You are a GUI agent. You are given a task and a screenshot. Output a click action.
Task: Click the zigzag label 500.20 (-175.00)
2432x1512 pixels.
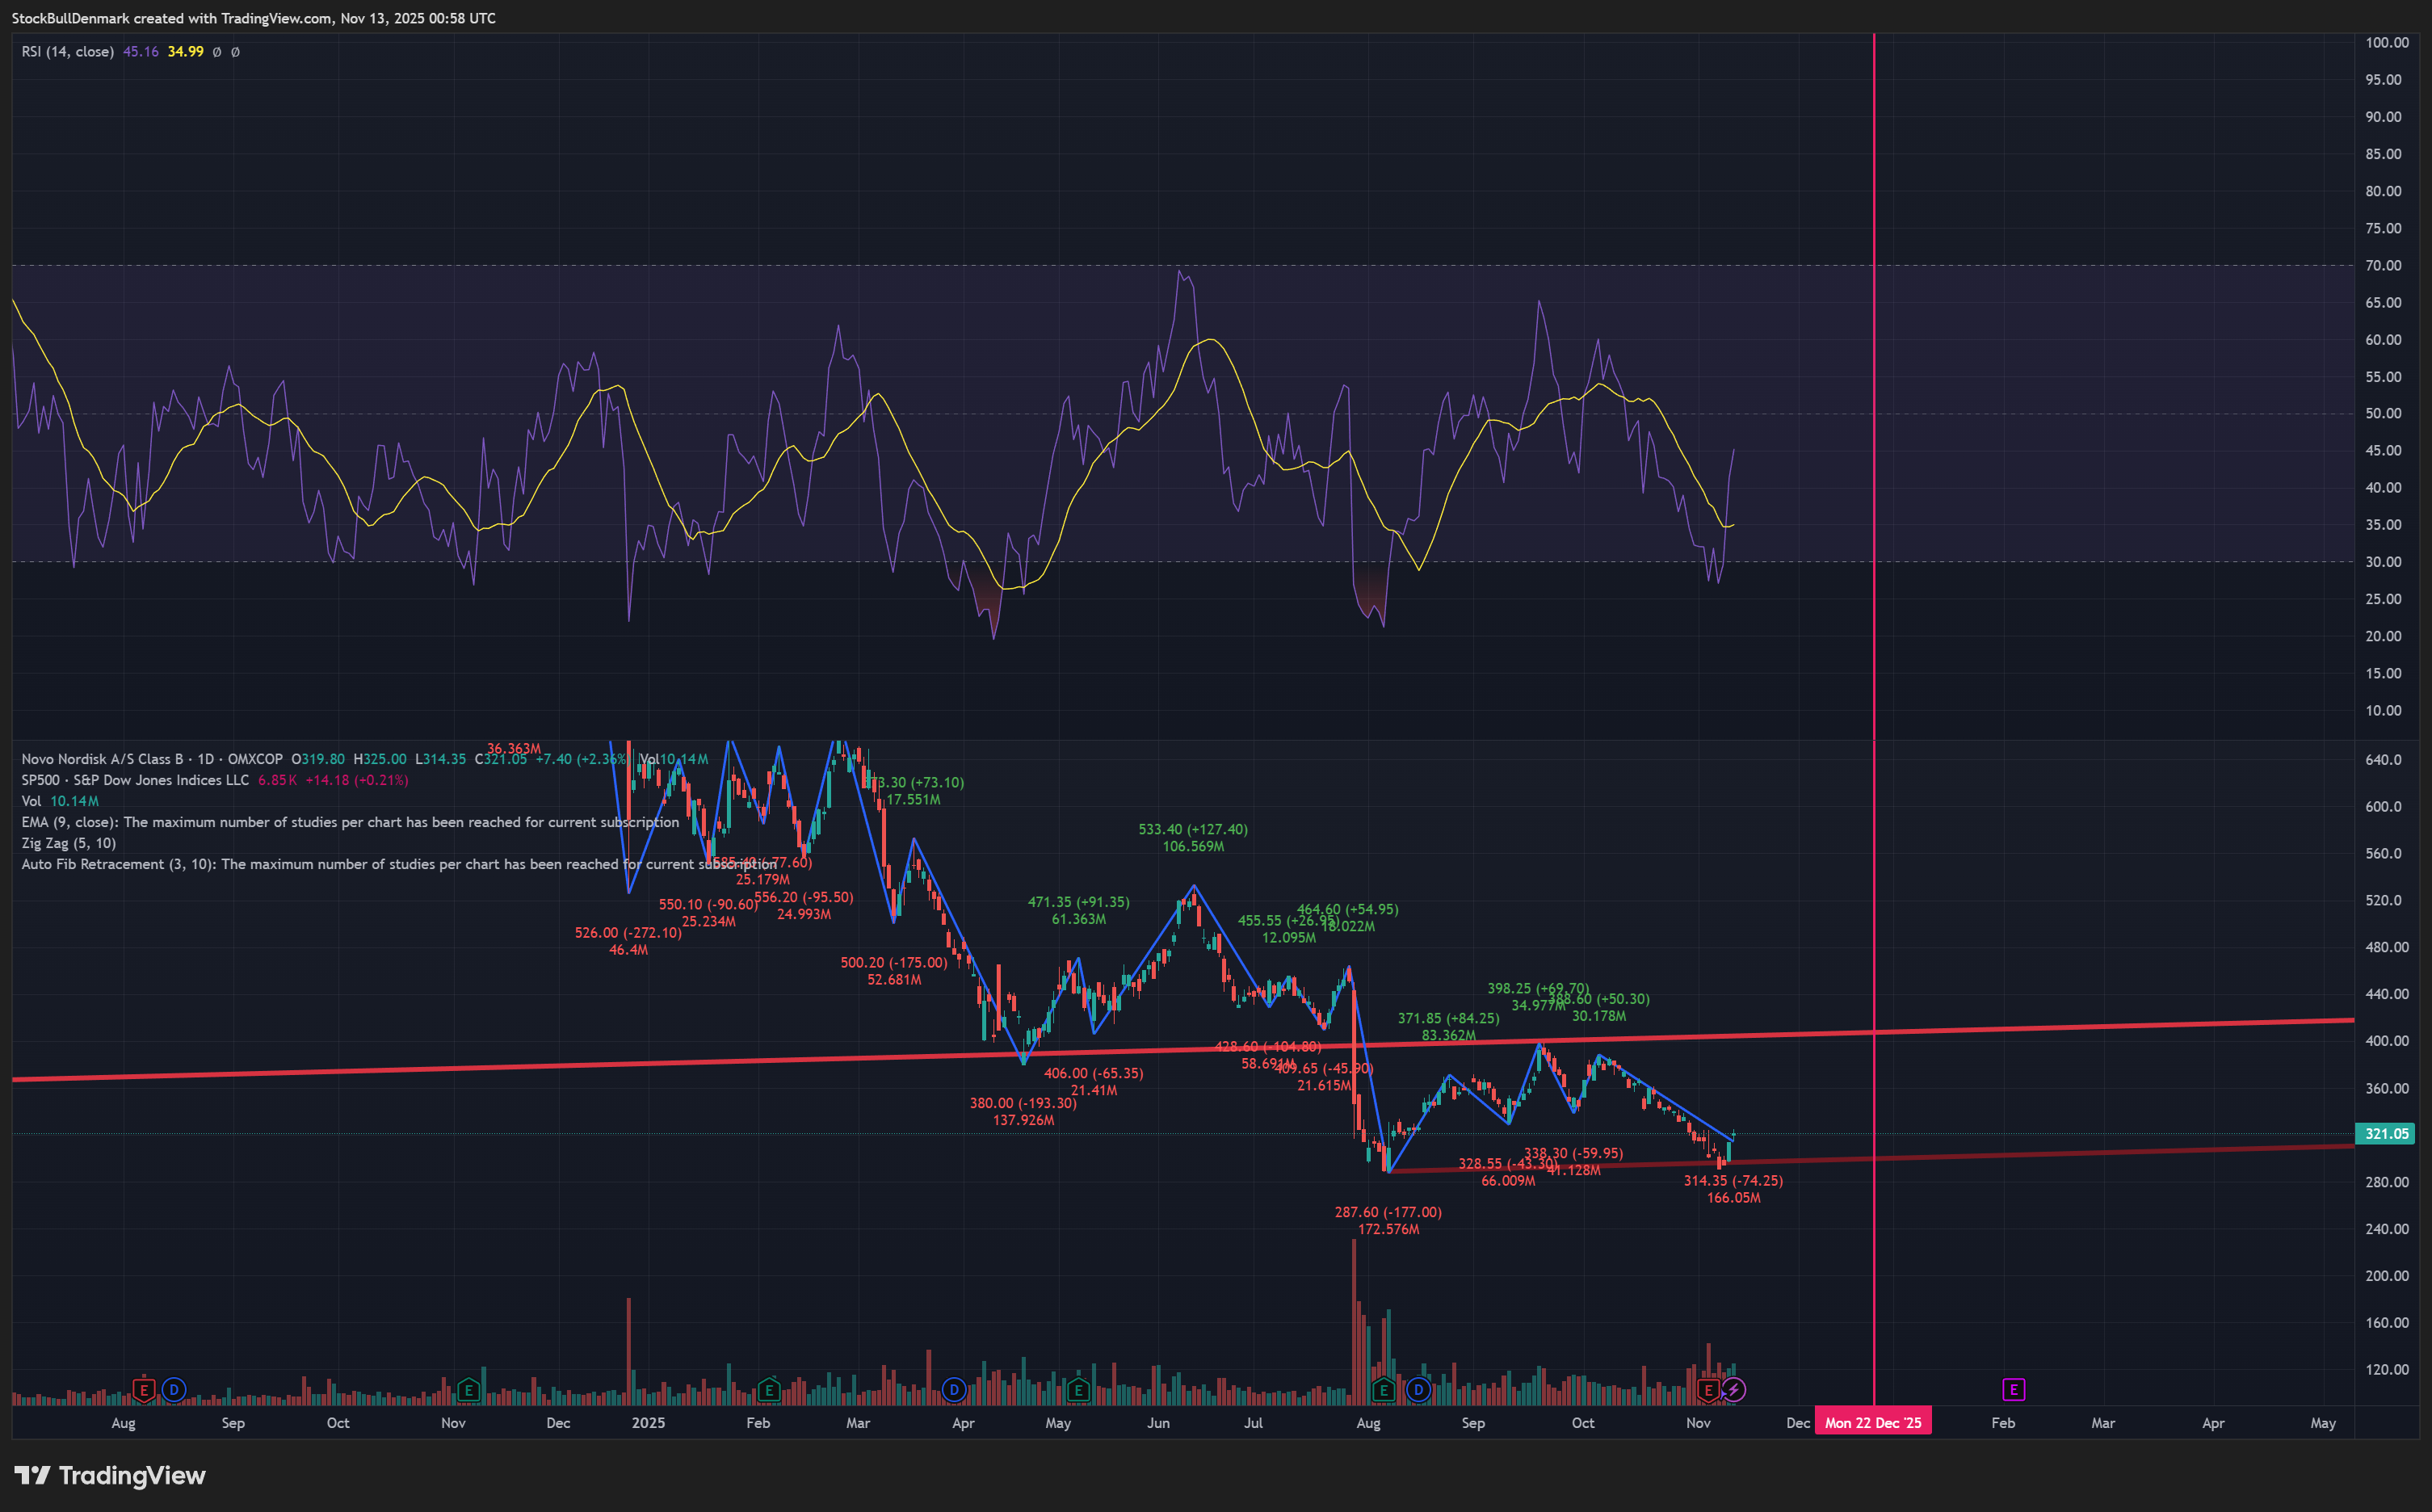click(893, 963)
